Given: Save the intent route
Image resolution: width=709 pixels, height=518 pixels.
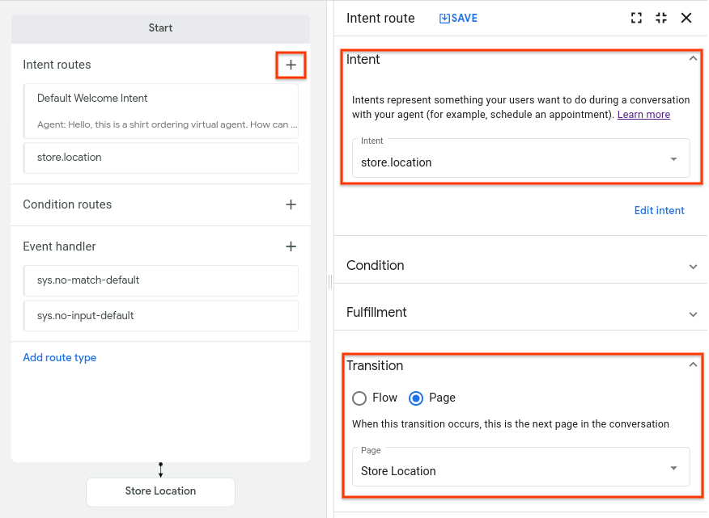Looking at the screenshot, I should 458,18.
